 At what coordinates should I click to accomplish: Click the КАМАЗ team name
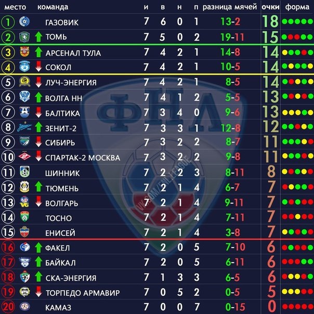pos(58,308)
